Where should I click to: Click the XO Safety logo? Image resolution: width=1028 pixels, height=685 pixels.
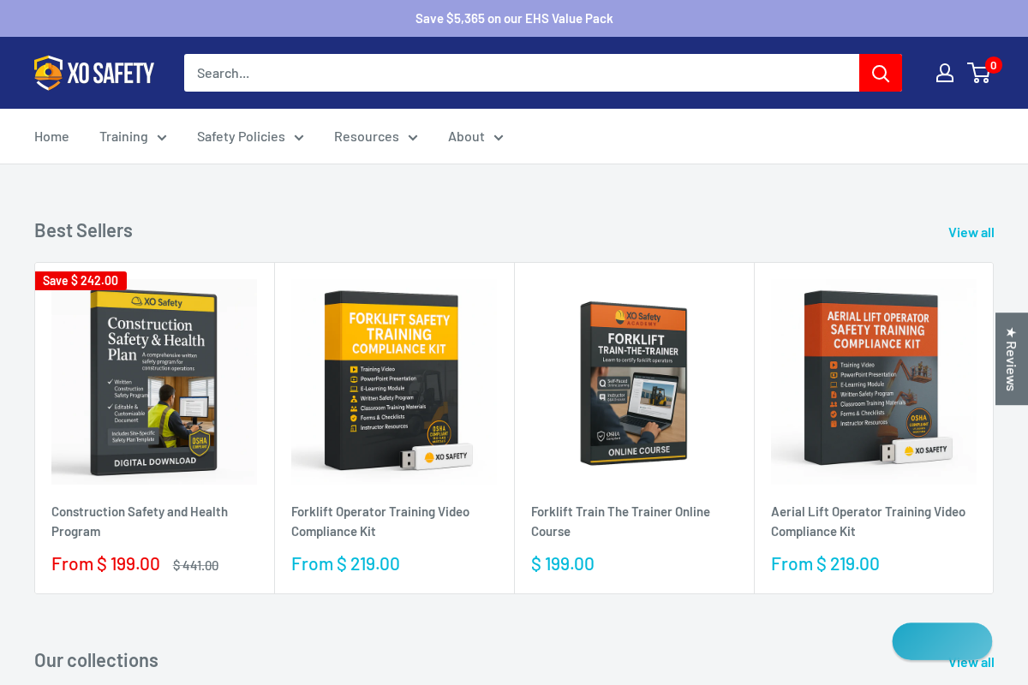94,73
